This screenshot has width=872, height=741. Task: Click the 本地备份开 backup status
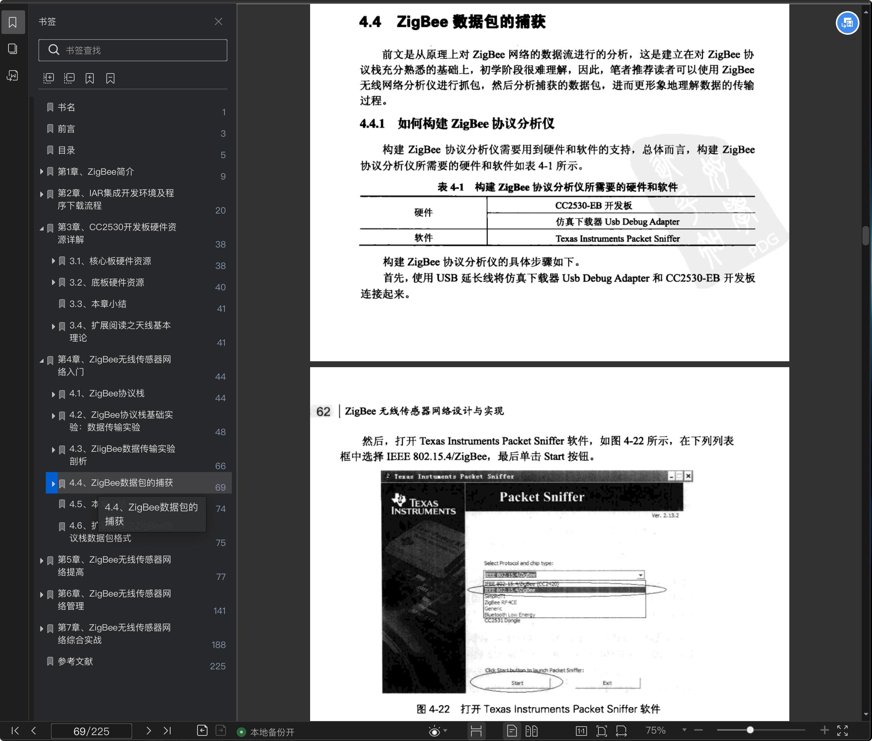(266, 732)
